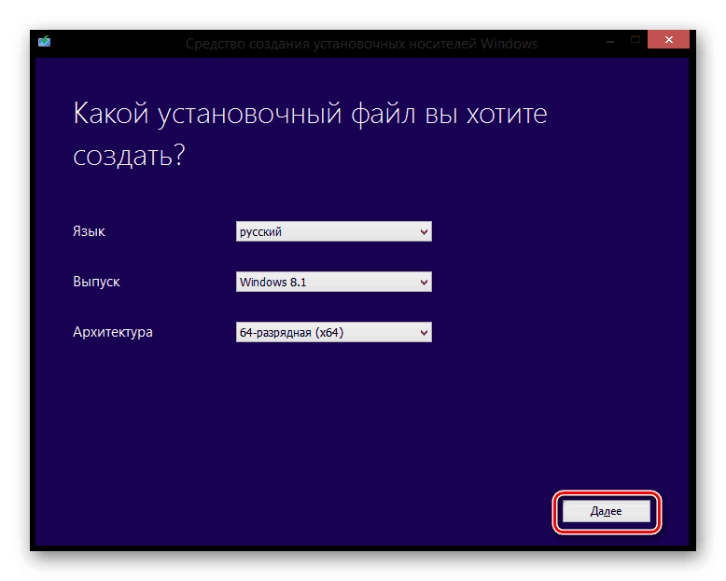The image size is (726, 581).
Task: Expand the Выпуск dropdown arrow
Action: (424, 282)
